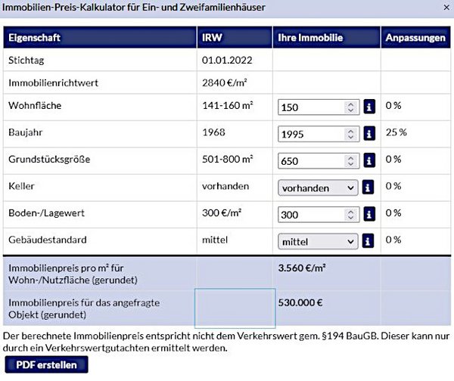454x381 pixels.
Task: Click the Baujahr spinner arrows
Action: click(x=350, y=134)
